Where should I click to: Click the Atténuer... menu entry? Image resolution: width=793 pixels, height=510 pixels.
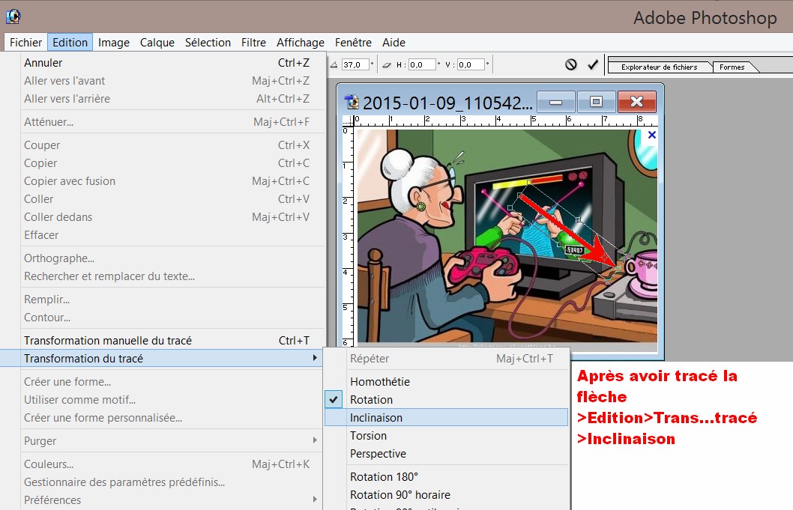click(x=163, y=122)
